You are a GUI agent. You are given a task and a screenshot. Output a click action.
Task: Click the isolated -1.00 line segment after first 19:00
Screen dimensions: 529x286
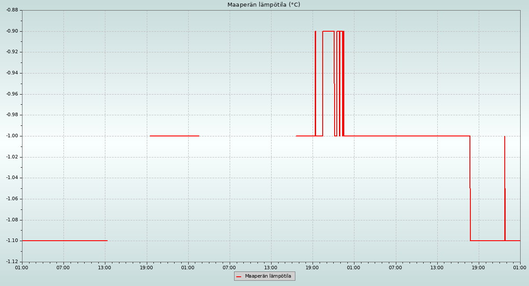[x=174, y=136]
